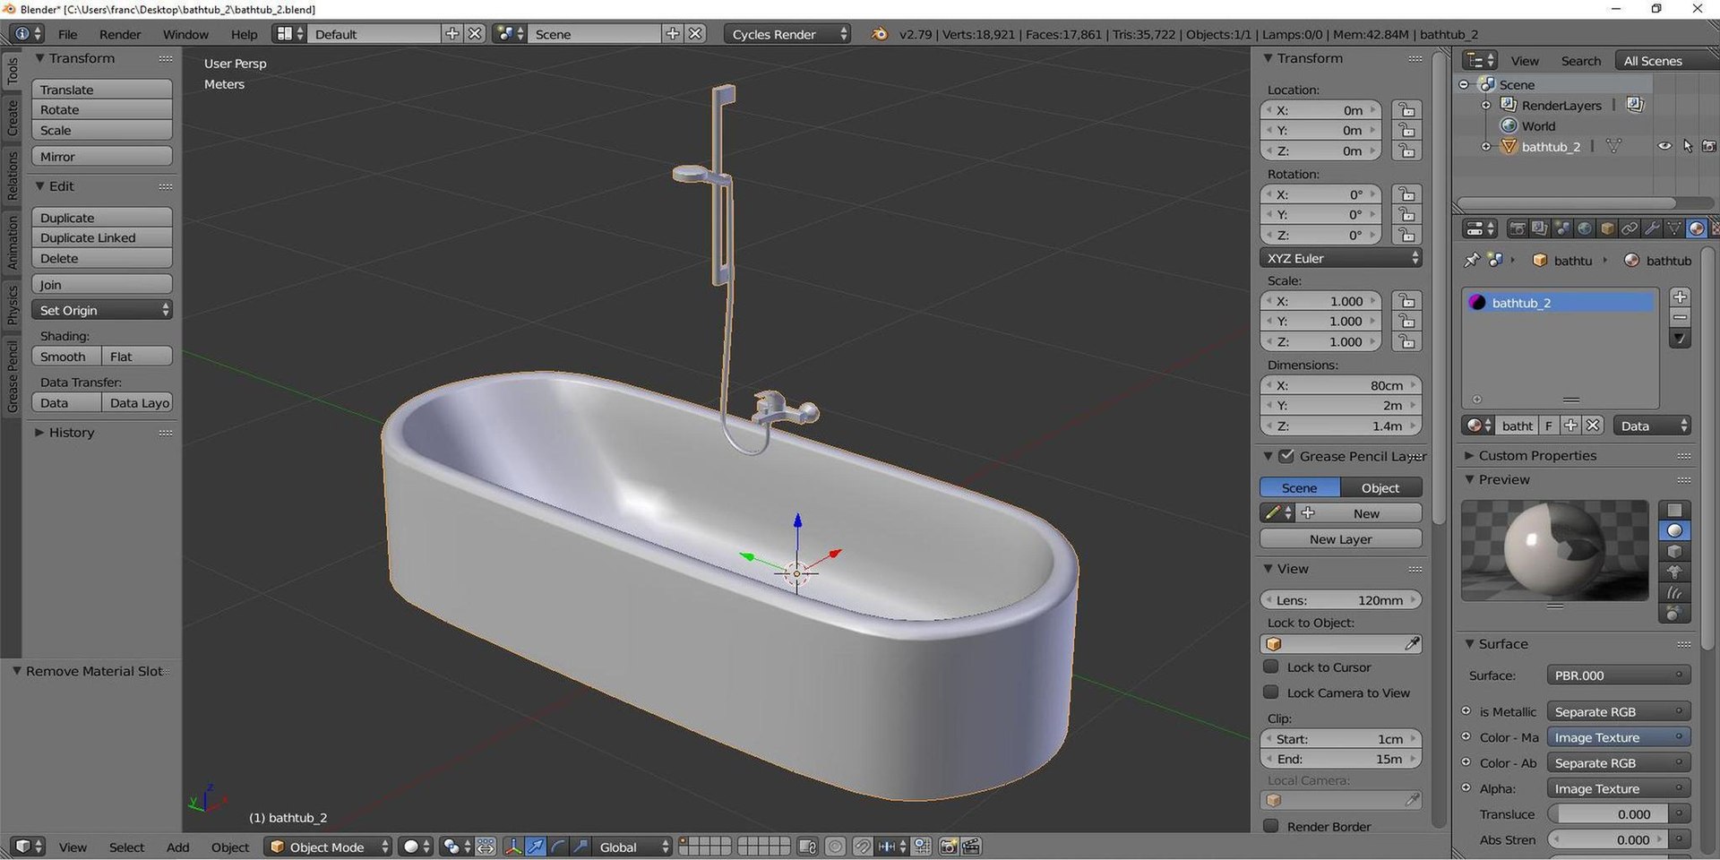This screenshot has width=1720, height=860.
Task: Open the World properties tab icon
Action: tap(1584, 228)
